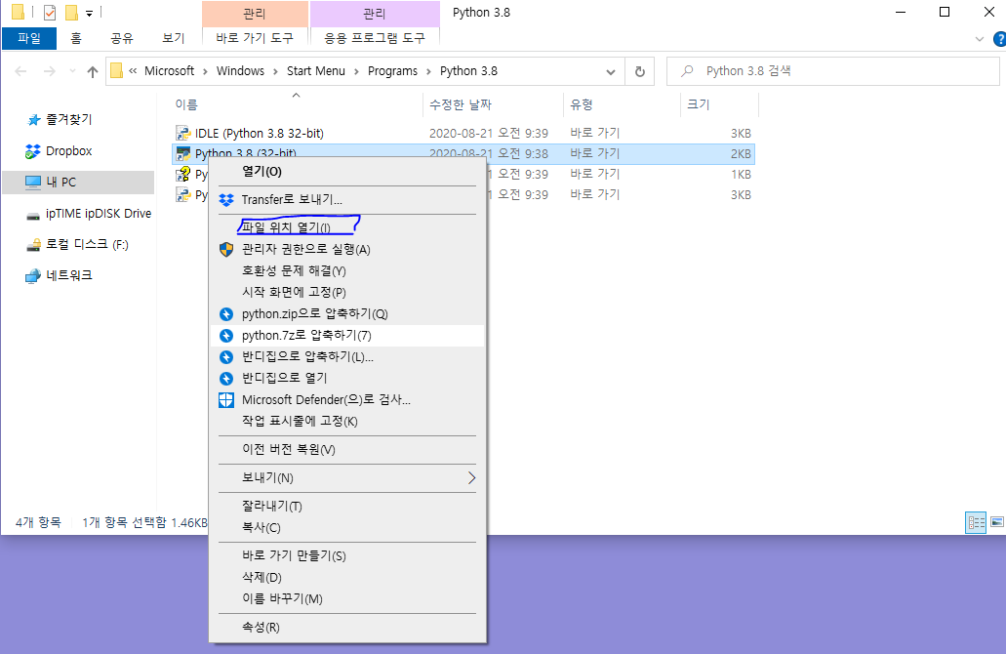Choose python.zip으로 압축하기(Q)
Viewport: 1006px width, 654px height.
tap(347, 314)
